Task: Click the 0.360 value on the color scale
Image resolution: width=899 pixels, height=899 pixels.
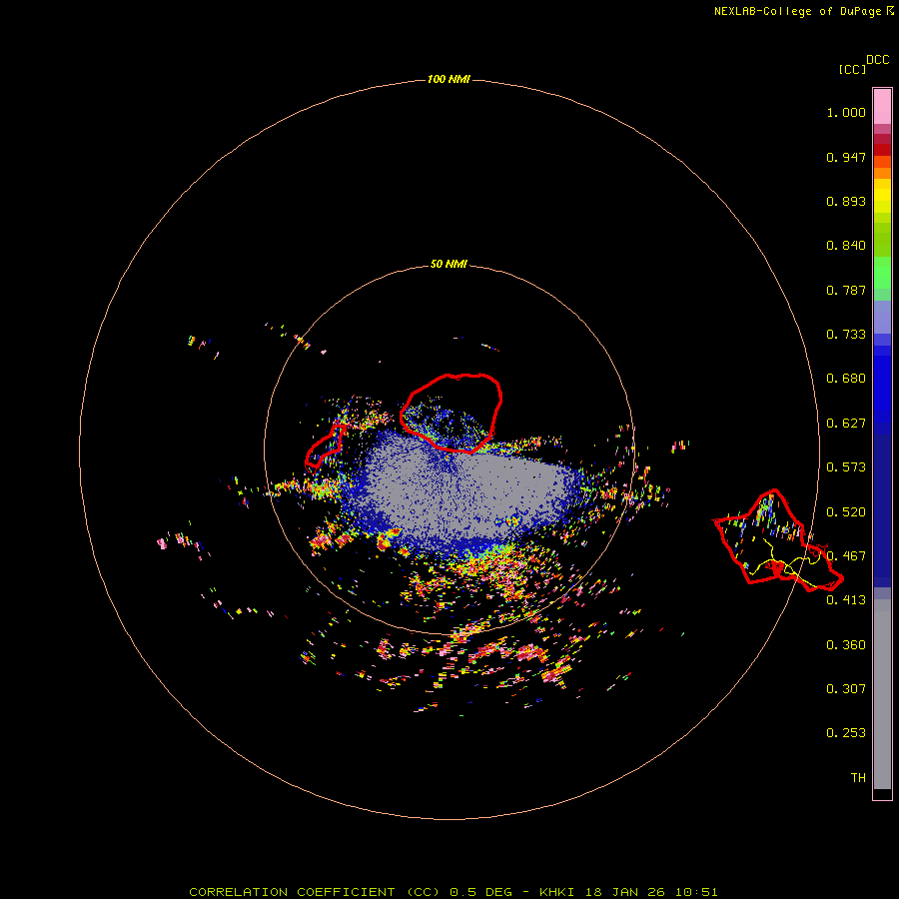Action: coord(846,645)
